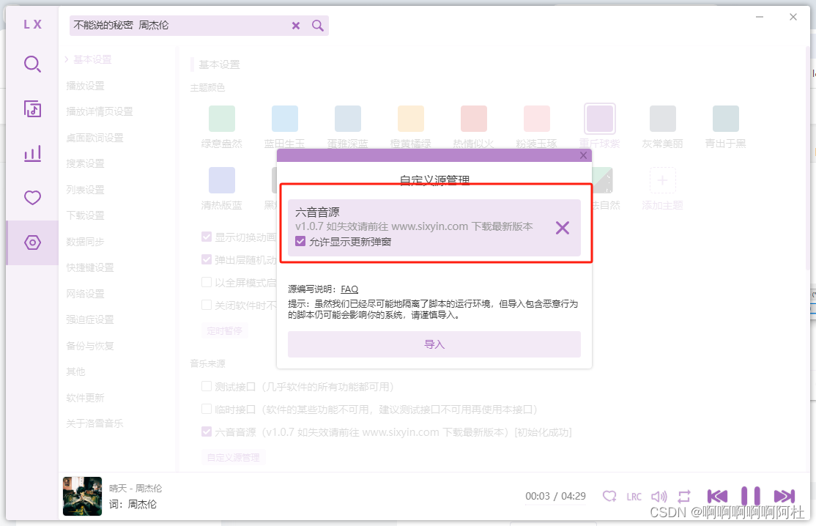The image size is (816, 526).
Task: Toggle 弹出层随机动画 checkbox
Action: pyautogui.click(x=207, y=259)
